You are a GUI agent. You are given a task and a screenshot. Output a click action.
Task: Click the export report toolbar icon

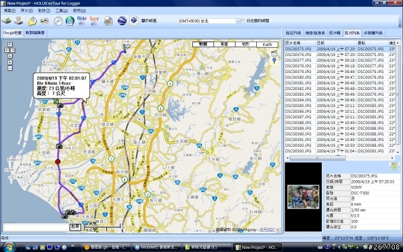click(108, 21)
